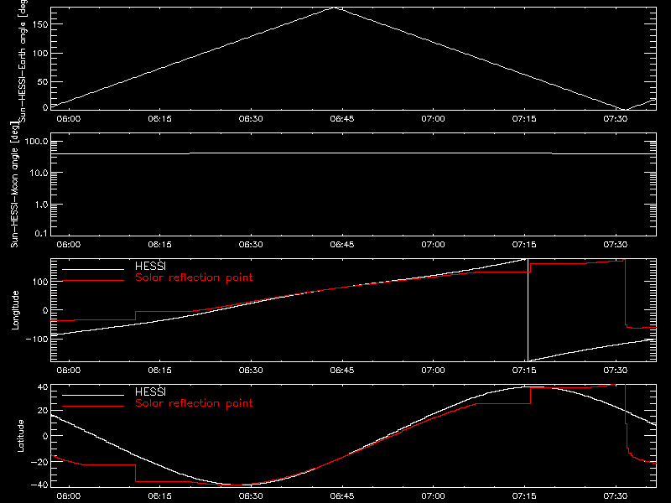Click the 50 tick of Earth angle plot
This screenshot has width=671, height=503.
(43, 81)
